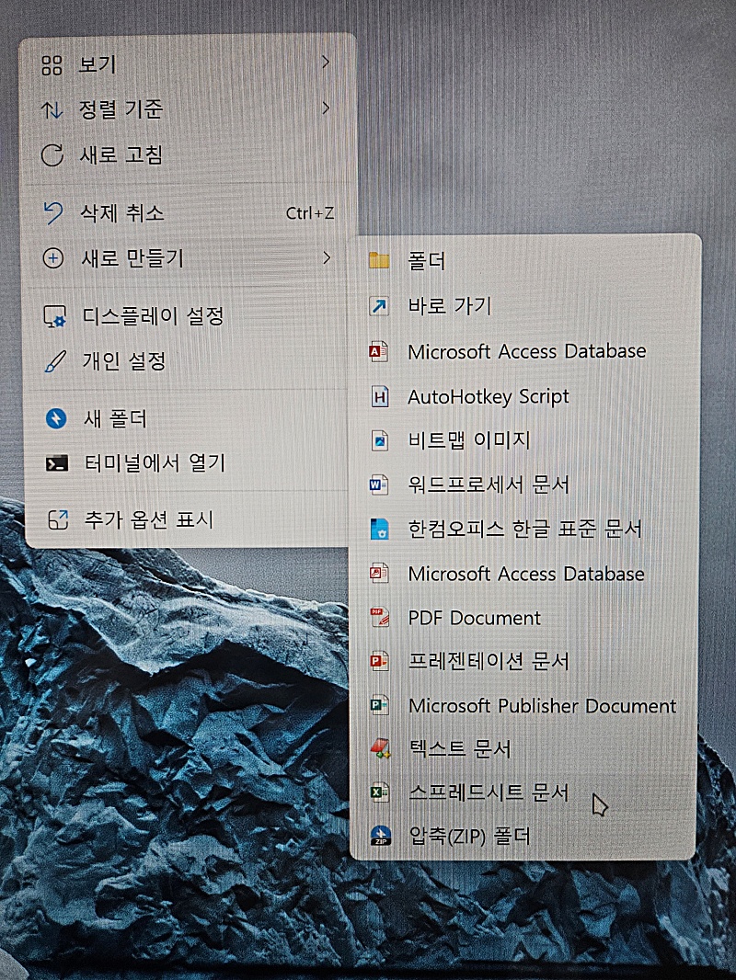Click the H icon for AutoHotkey Script
This screenshot has height=980, width=736.
[x=380, y=397]
